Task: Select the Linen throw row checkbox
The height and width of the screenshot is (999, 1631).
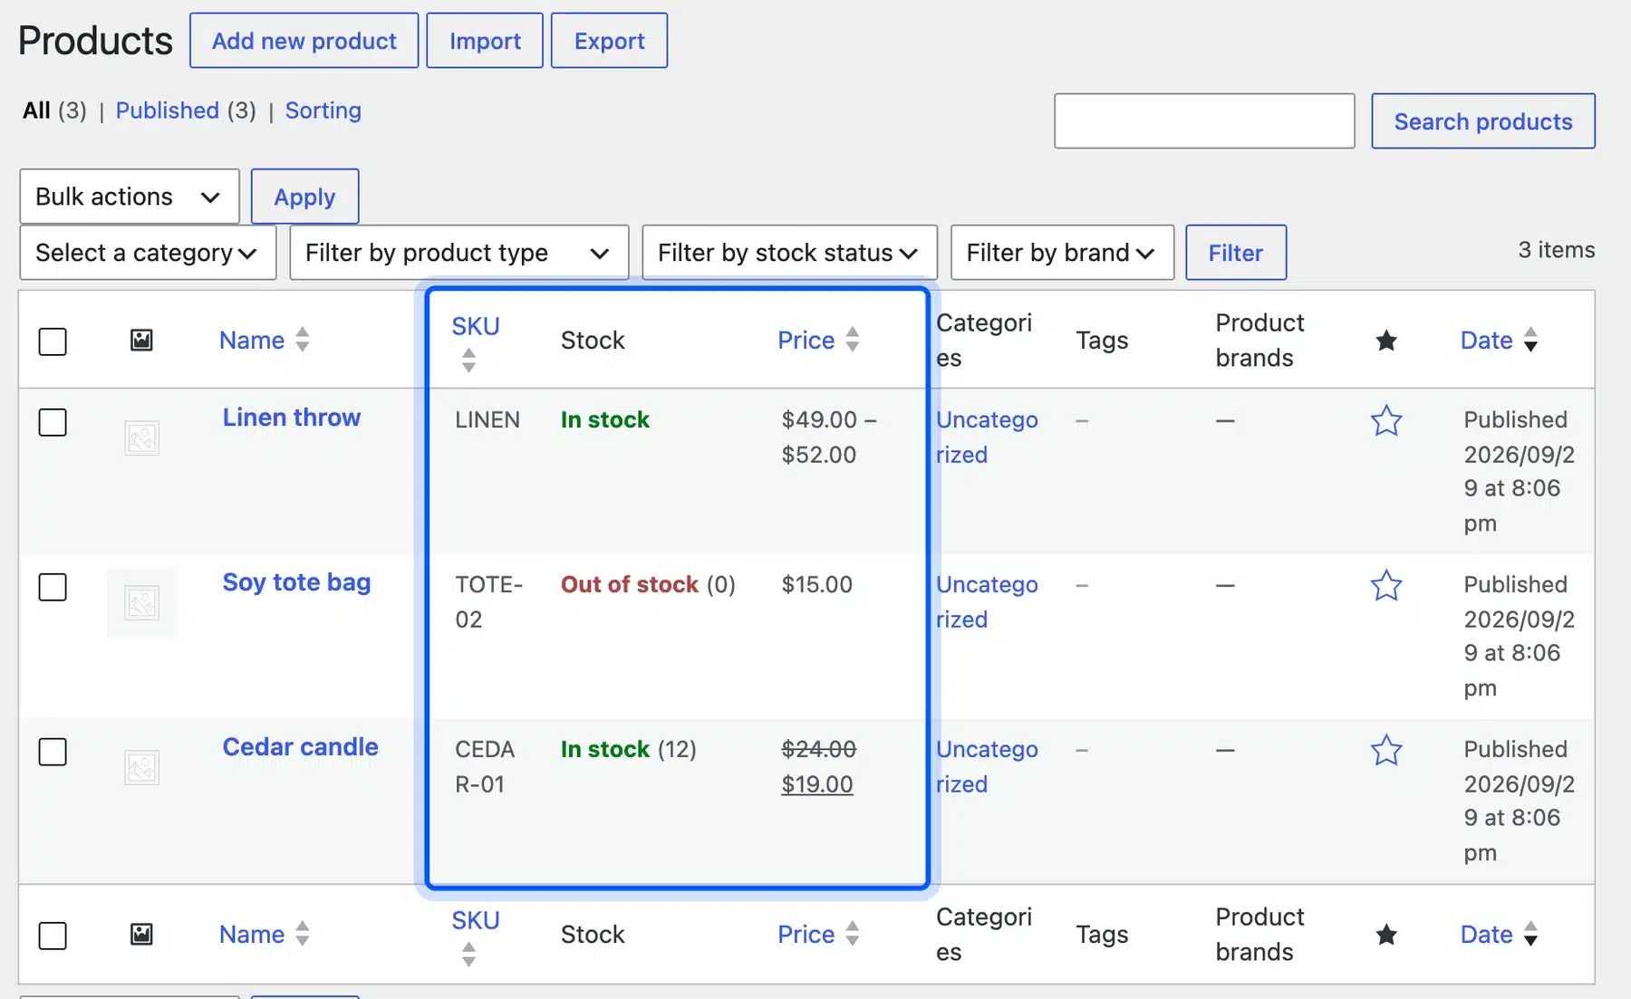Action: (x=53, y=422)
